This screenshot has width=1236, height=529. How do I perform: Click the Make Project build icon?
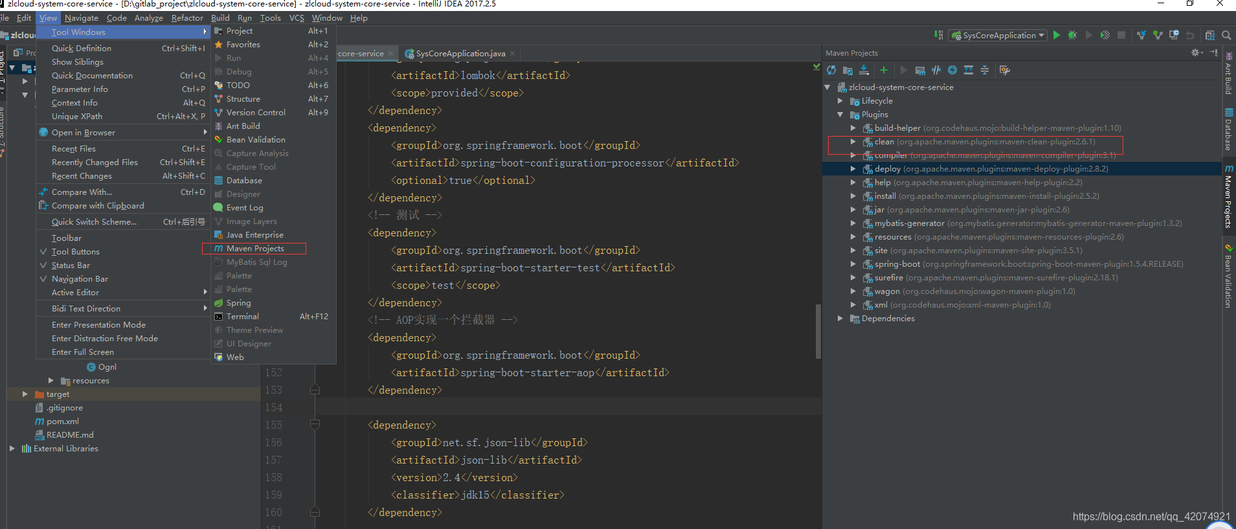[x=939, y=35]
